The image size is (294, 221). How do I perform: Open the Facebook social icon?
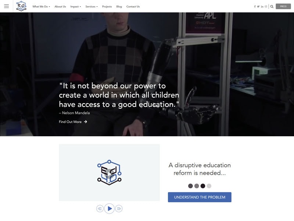(x=255, y=7)
